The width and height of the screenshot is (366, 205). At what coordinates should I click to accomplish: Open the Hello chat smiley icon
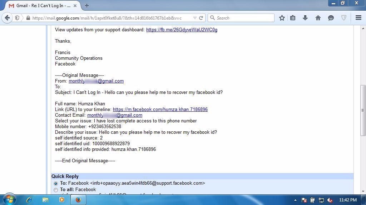click(331, 18)
